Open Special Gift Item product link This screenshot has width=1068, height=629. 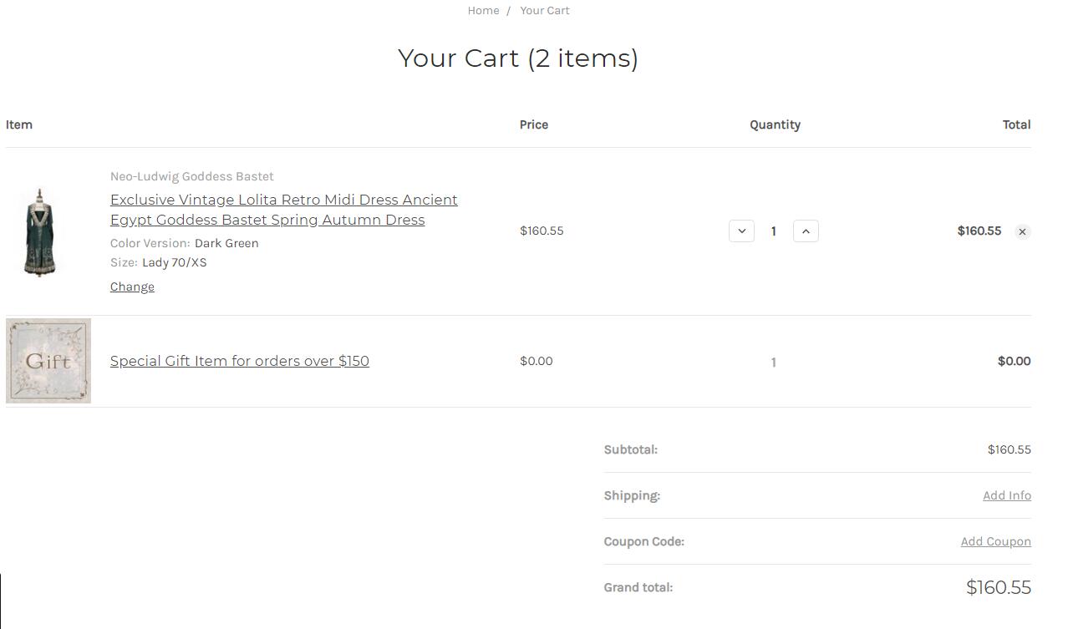240,361
